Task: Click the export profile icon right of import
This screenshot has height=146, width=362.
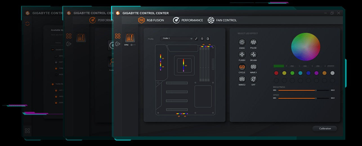Action: (208, 39)
